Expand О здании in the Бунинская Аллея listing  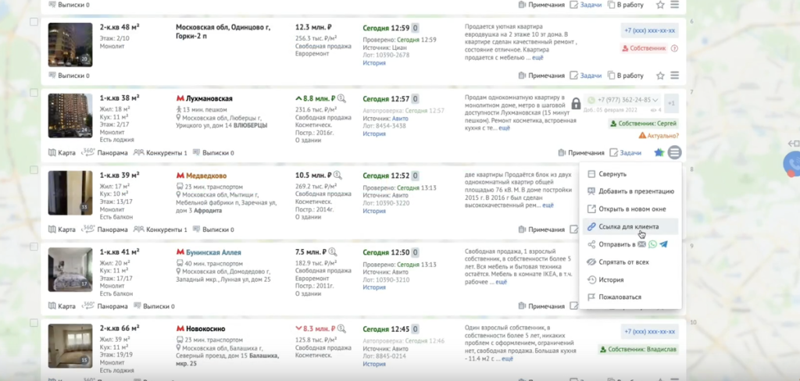308,294
